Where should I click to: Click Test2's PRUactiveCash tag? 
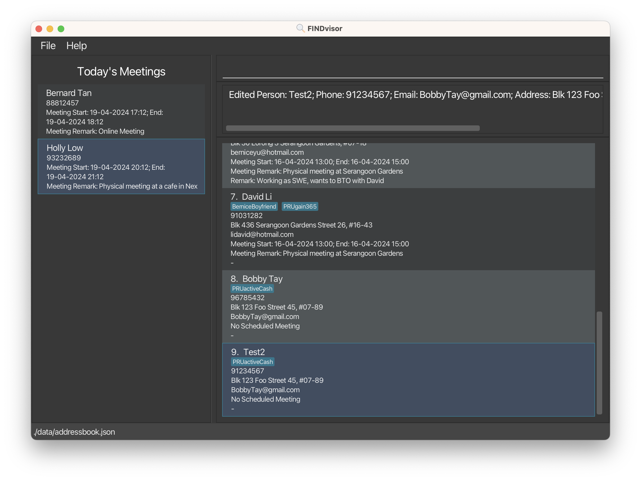(252, 362)
